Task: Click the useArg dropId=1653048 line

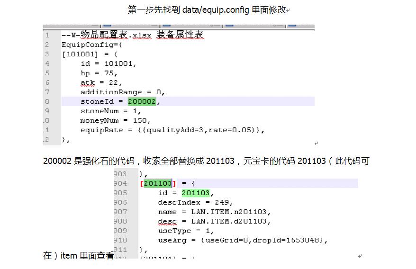Action: [x=243, y=240]
